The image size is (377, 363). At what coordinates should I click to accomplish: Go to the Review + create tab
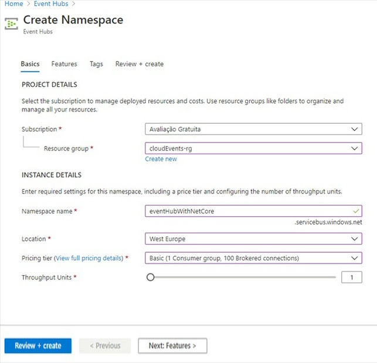coord(139,64)
